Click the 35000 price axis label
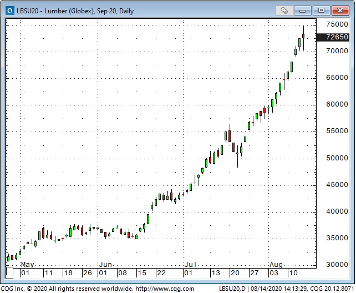The width and height of the screenshot is (356, 293). [x=337, y=238]
